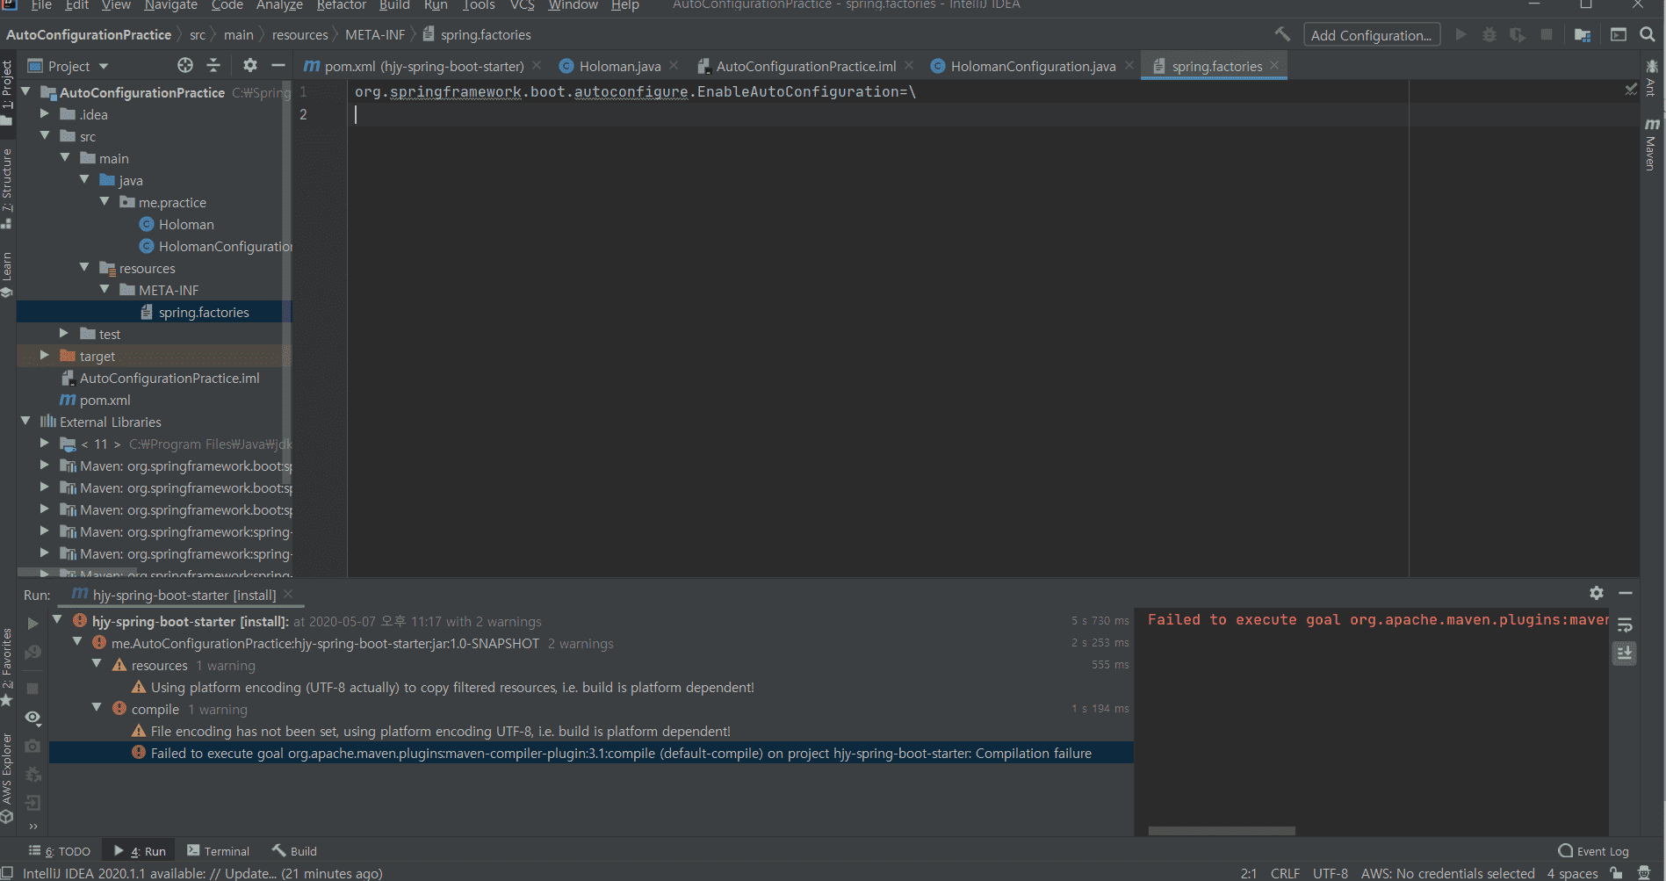Screen dimensions: 1666x881
Task: Click the Add Configuration button
Action: click(x=1371, y=35)
